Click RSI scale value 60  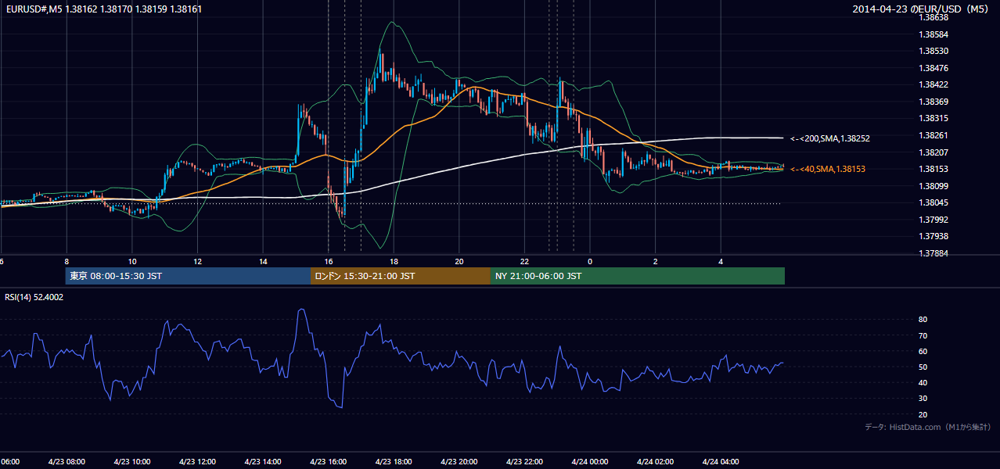pos(923,351)
